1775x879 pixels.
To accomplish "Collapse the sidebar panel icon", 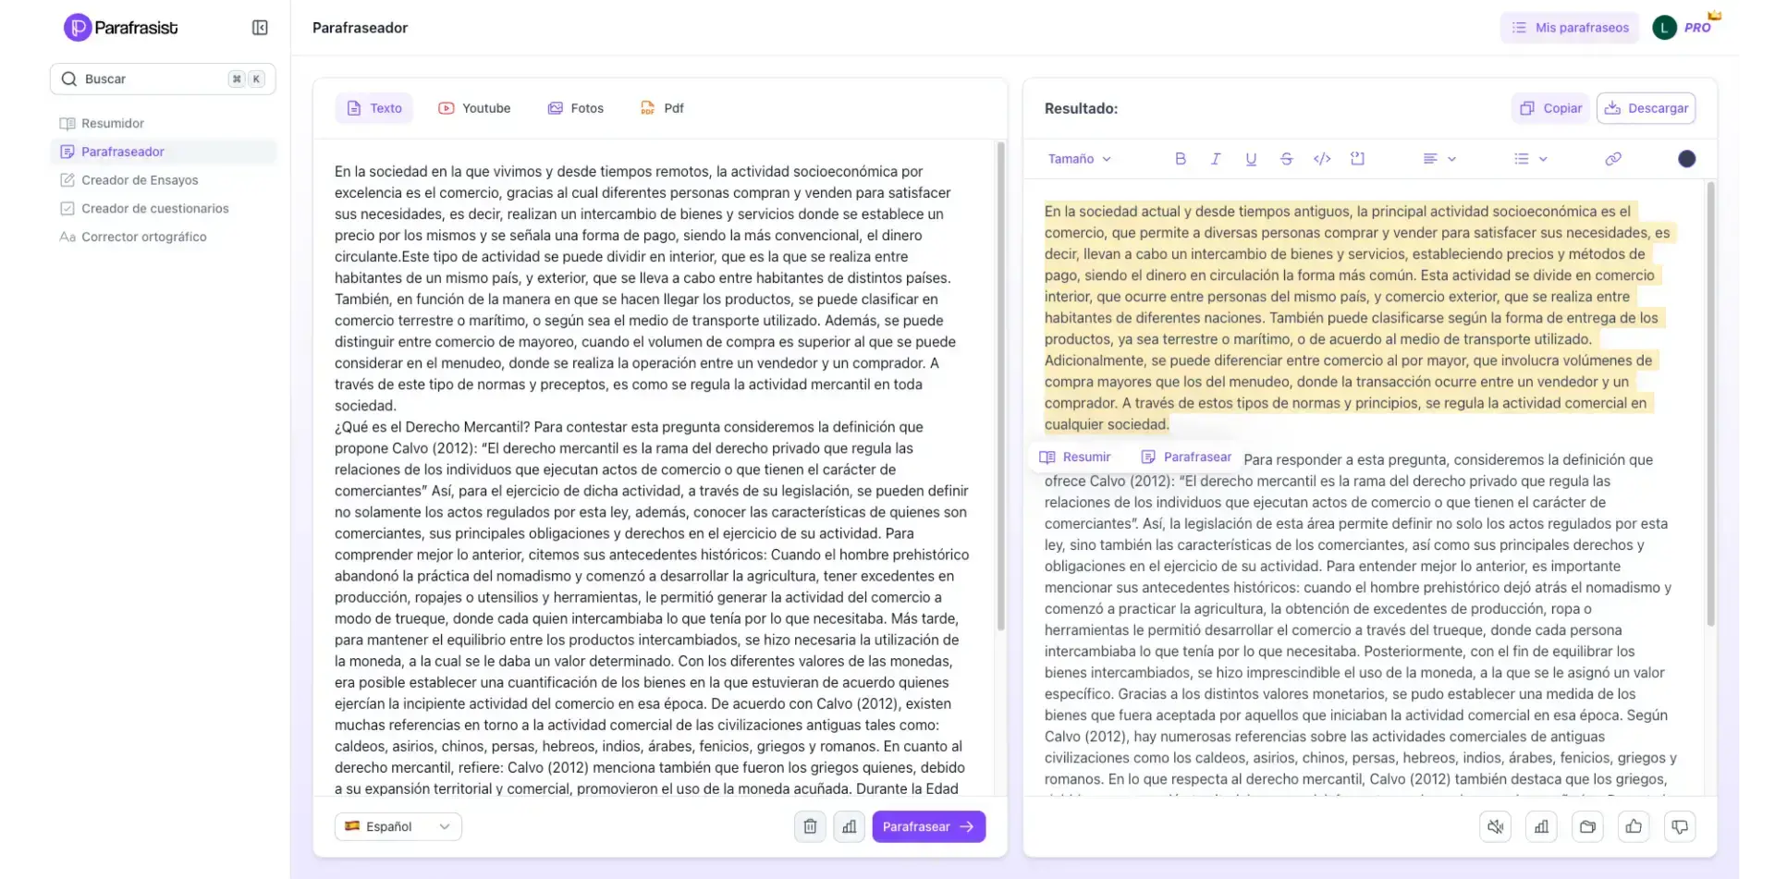I will (x=260, y=28).
